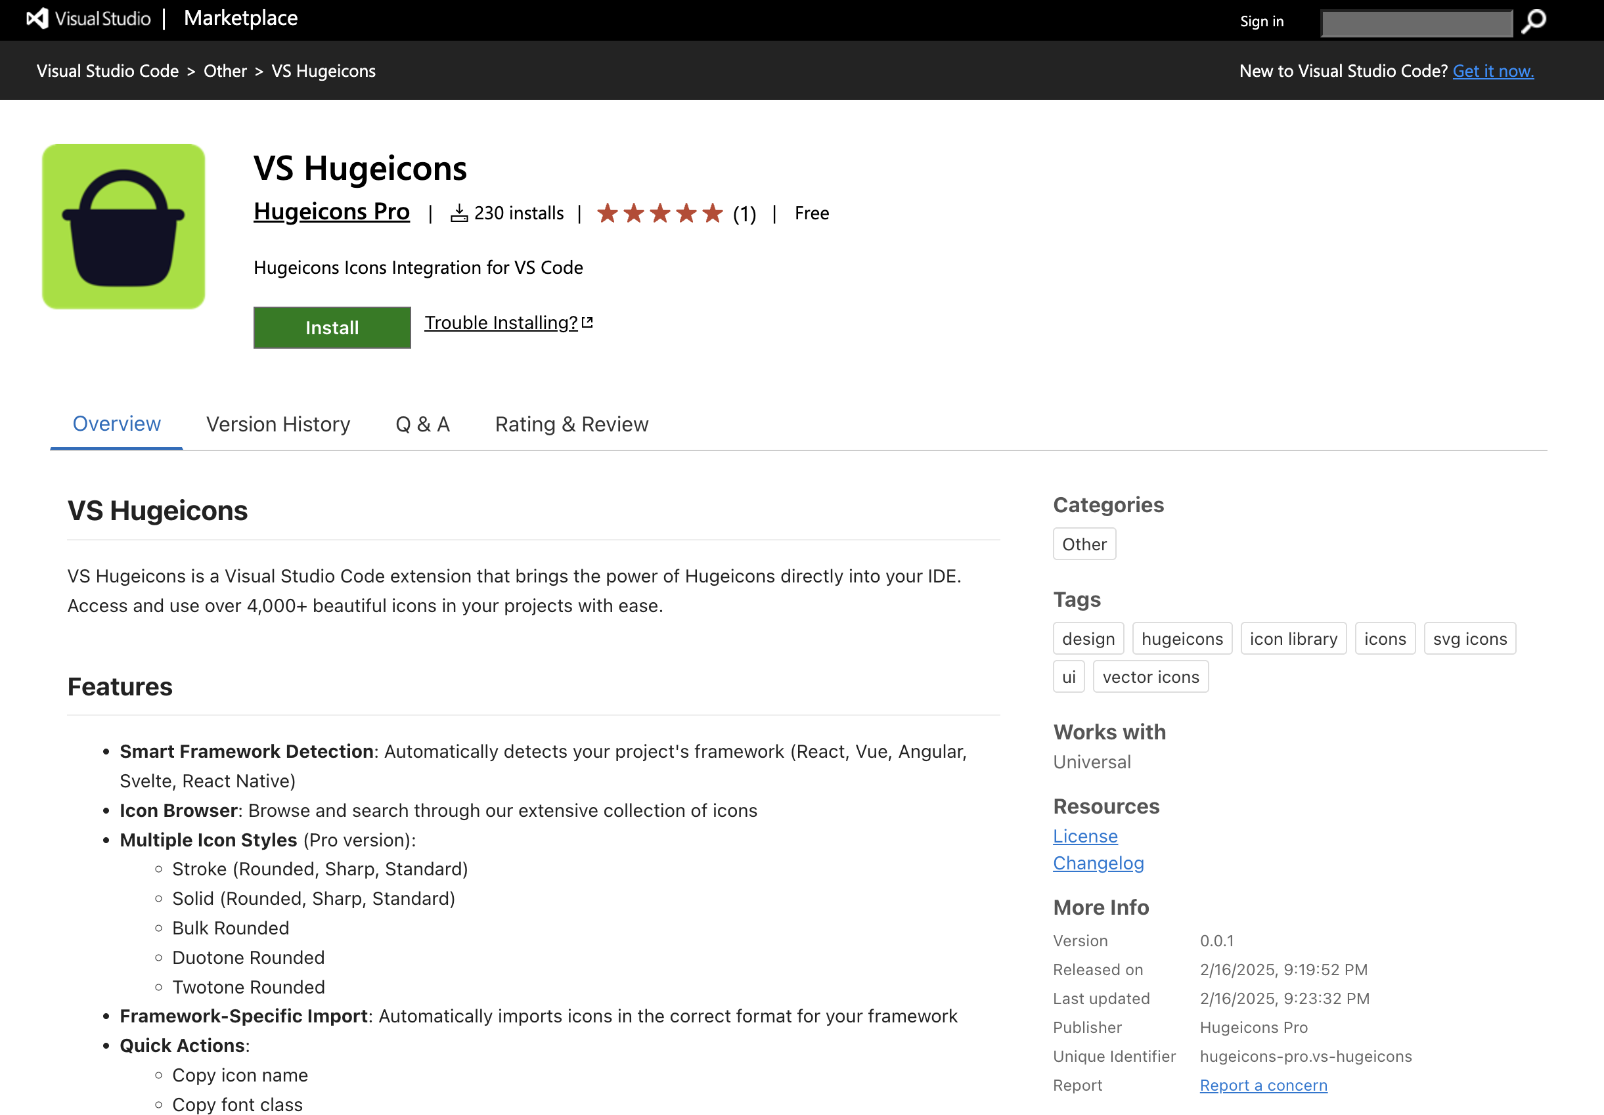Click the five-star rating icons
This screenshot has width=1604, height=1115.
659,213
